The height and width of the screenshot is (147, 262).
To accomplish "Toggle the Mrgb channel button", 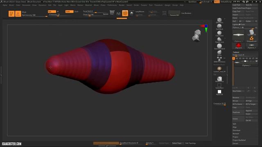I will coord(24,12).
